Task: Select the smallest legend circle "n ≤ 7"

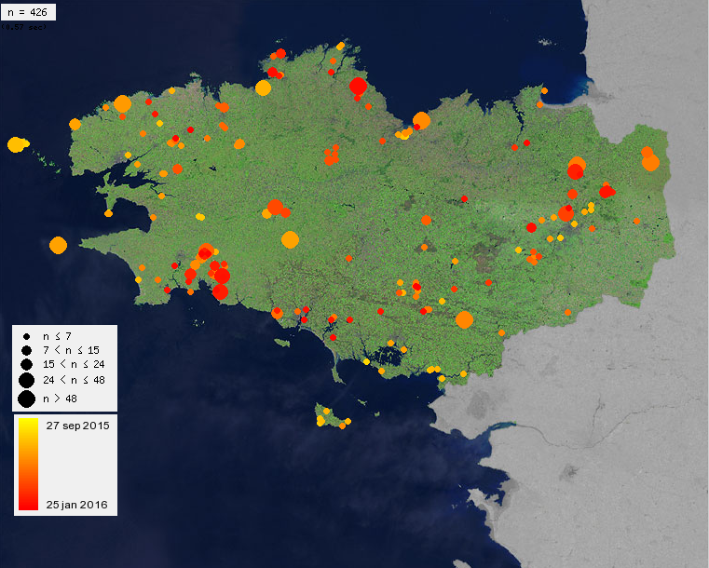Action: 27,337
